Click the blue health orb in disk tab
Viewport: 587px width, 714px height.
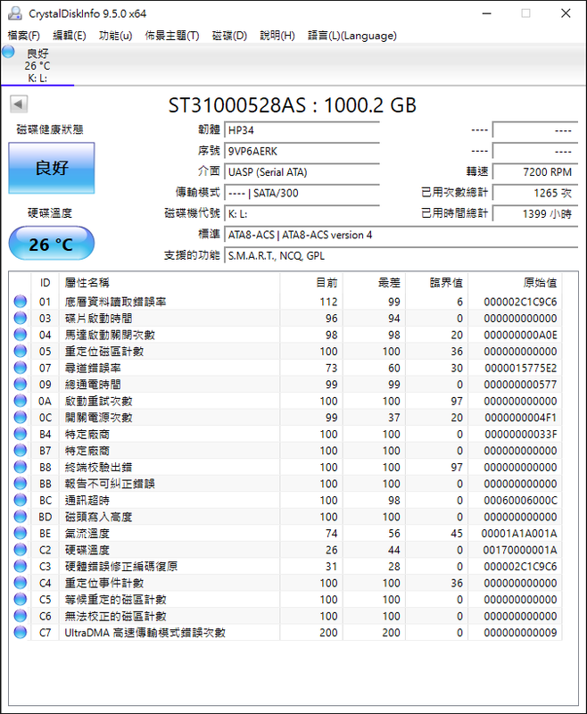(8, 52)
